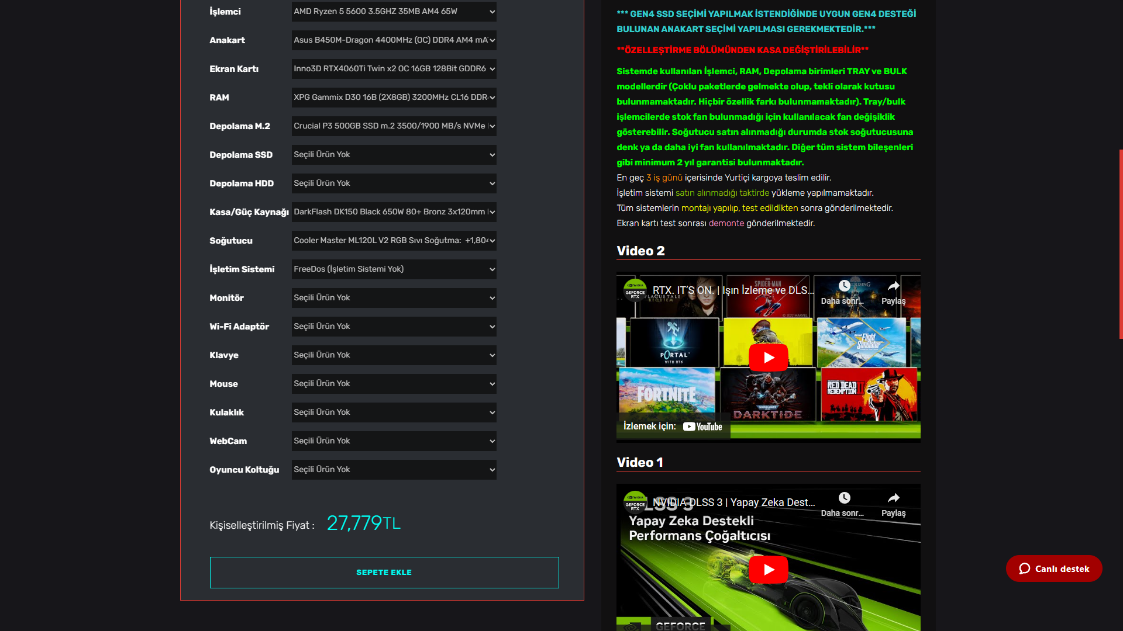Image resolution: width=1123 pixels, height=631 pixels.
Task: Open the Soğutucu cooler dropdown
Action: tap(394, 240)
